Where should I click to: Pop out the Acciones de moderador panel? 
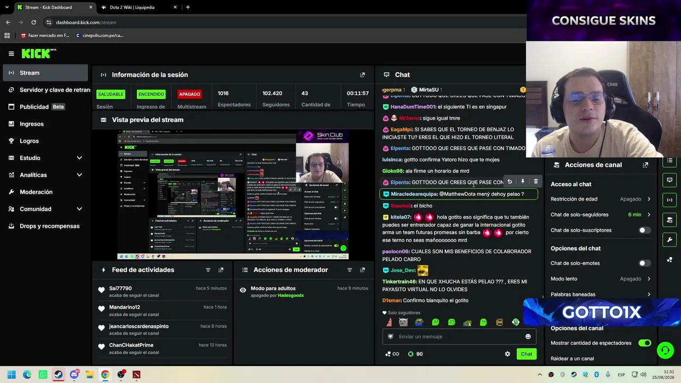362,270
